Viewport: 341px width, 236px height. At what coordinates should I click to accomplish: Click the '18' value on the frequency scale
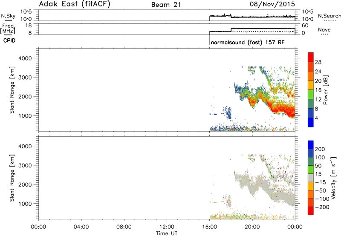[29, 26]
